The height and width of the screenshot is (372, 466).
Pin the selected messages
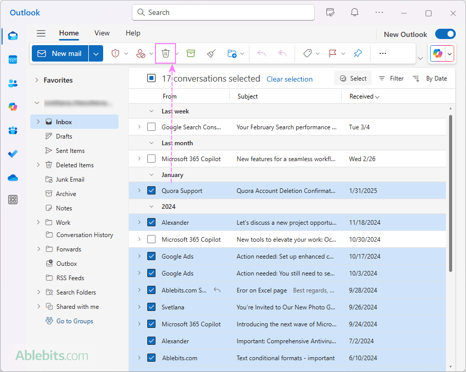coord(358,53)
